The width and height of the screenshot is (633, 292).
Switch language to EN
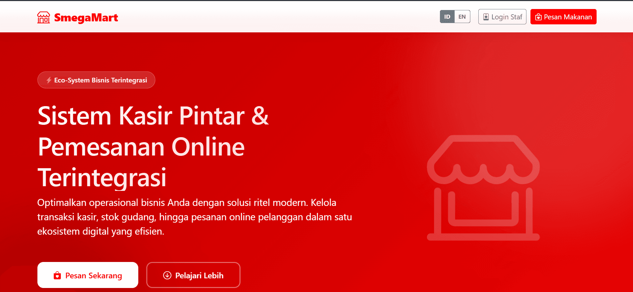(x=462, y=17)
